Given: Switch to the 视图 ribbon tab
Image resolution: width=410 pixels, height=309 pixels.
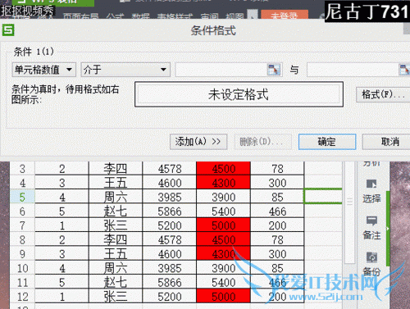Looking at the screenshot, I should click(x=235, y=16).
